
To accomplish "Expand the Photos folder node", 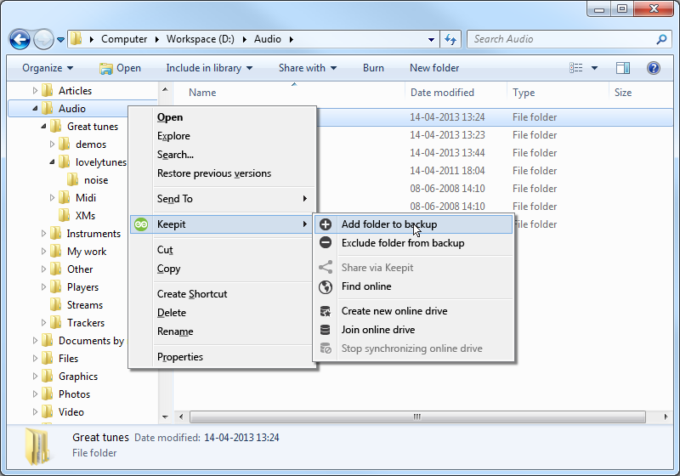I will click(x=35, y=394).
